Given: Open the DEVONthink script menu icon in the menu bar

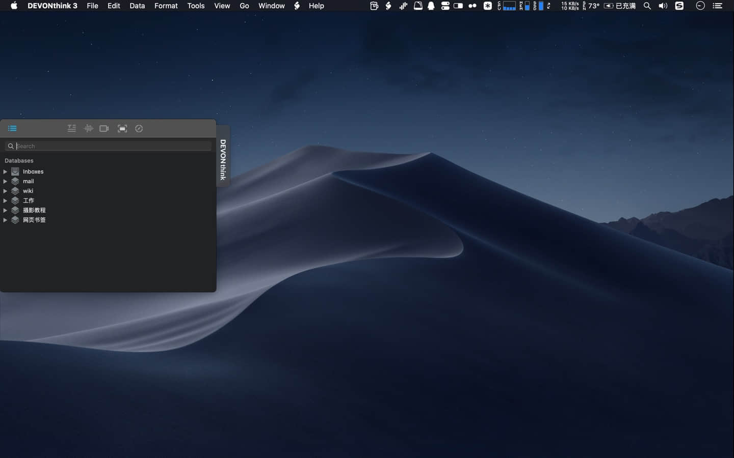Looking at the screenshot, I should (297, 6).
